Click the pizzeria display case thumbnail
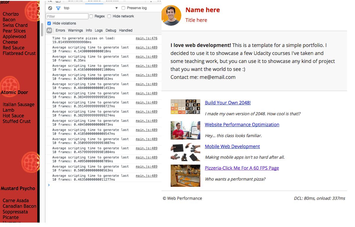 tap(185, 176)
